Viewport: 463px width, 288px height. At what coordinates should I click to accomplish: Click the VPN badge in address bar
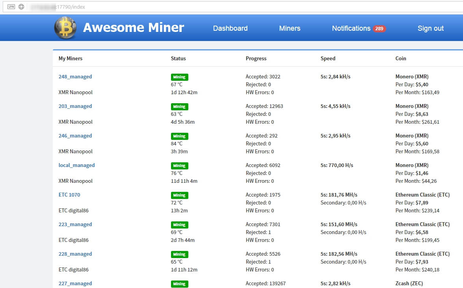pyautogui.click(x=11, y=7)
